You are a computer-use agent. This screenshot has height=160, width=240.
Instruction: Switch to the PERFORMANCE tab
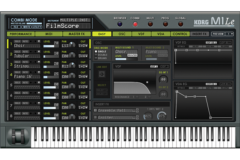21,34
